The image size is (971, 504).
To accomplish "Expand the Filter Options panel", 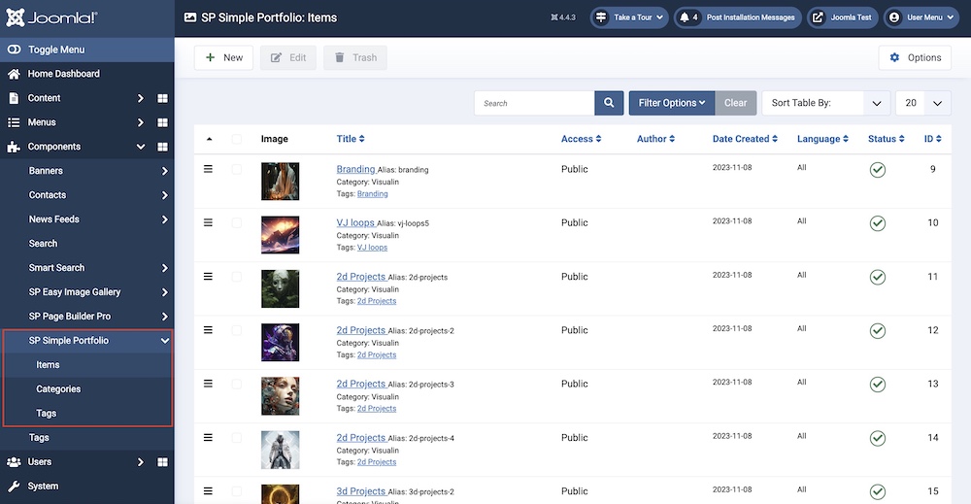I will pyautogui.click(x=672, y=103).
